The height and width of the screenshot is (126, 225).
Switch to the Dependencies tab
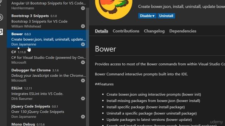183,31
